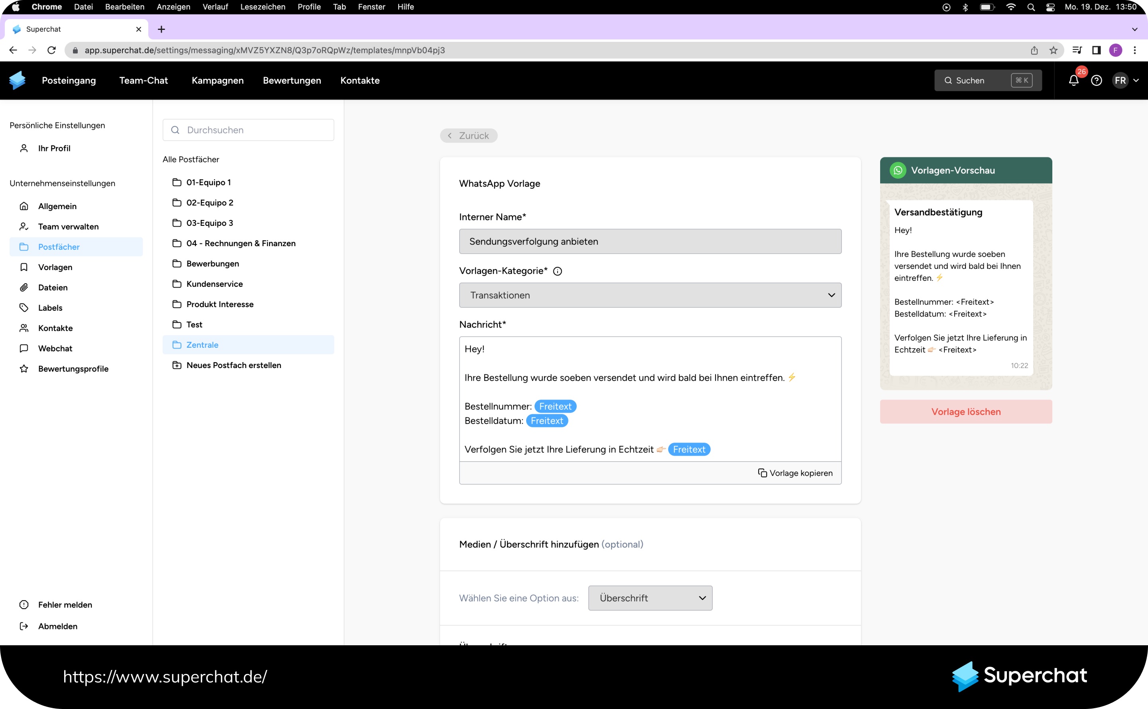Bookmark page with the star icon

[1053, 50]
